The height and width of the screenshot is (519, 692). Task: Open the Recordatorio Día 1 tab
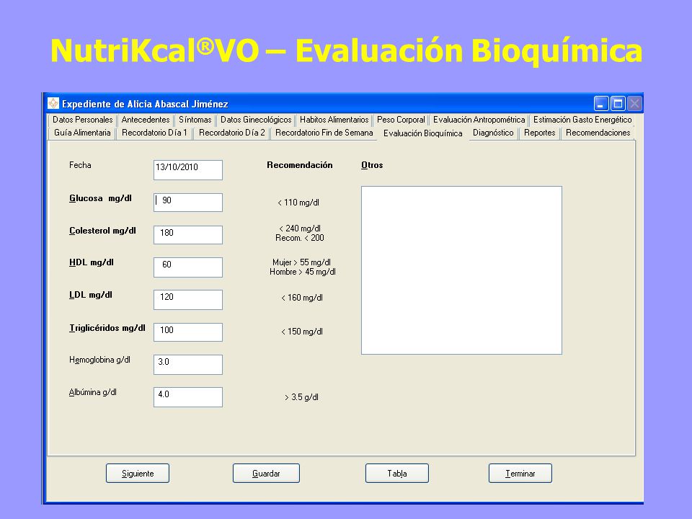(x=154, y=133)
